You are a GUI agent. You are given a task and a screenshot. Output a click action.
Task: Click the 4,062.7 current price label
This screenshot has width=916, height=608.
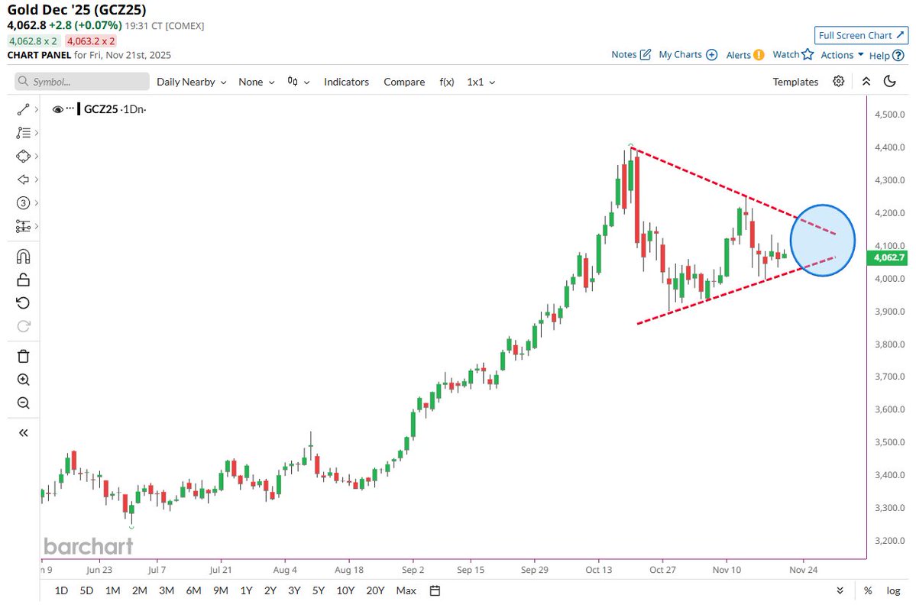(x=888, y=257)
